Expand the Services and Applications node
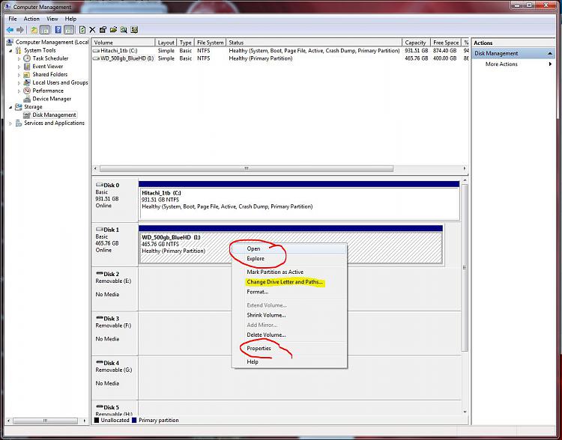 coord(10,123)
